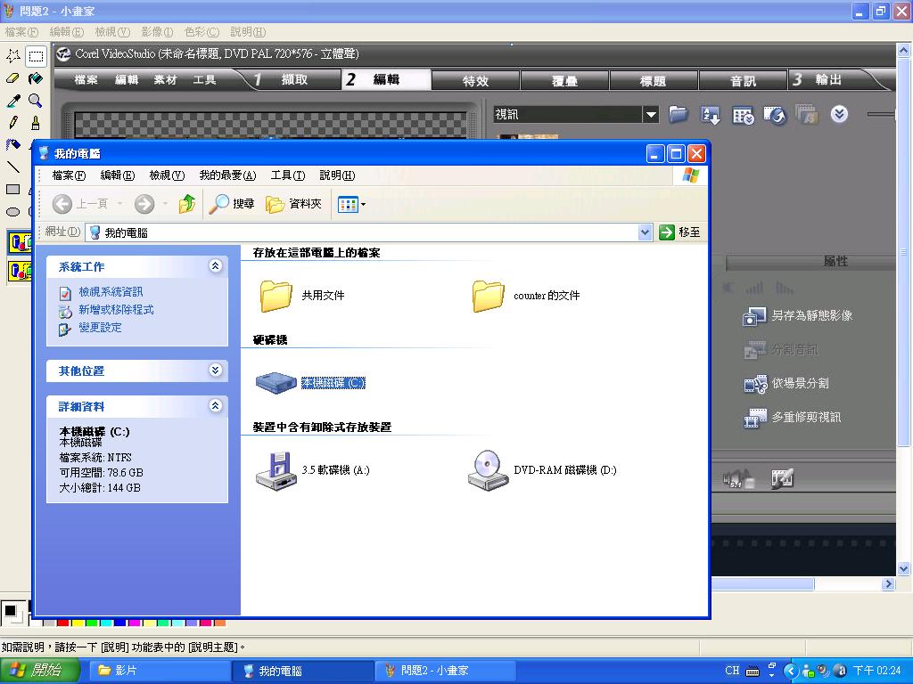
Task: Select the Pencil tool in Paint
Action: [13, 122]
